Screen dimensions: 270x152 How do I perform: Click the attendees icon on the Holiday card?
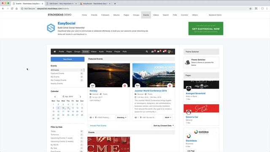(91, 117)
